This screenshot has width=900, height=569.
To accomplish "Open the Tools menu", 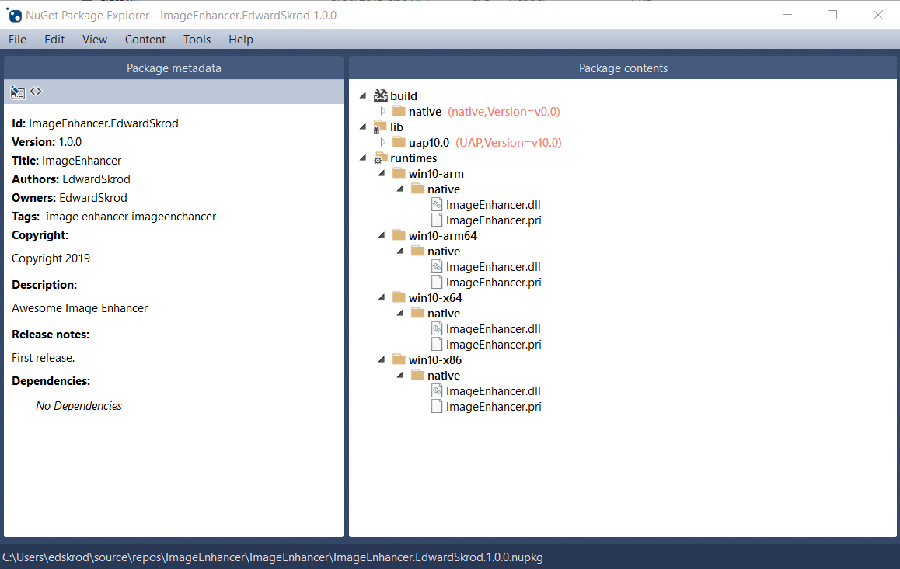I will pyautogui.click(x=197, y=39).
